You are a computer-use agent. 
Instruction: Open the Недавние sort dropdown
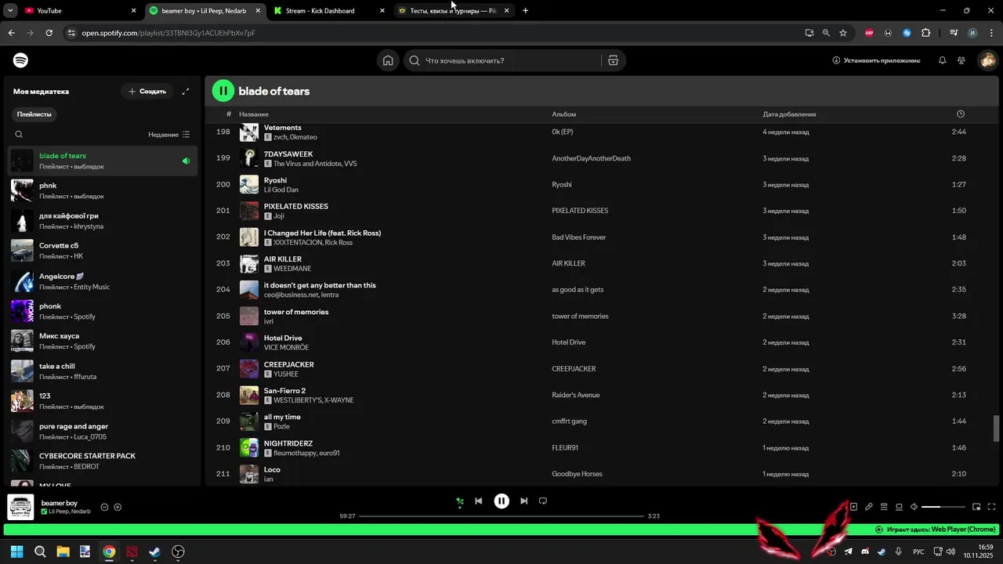pos(168,135)
